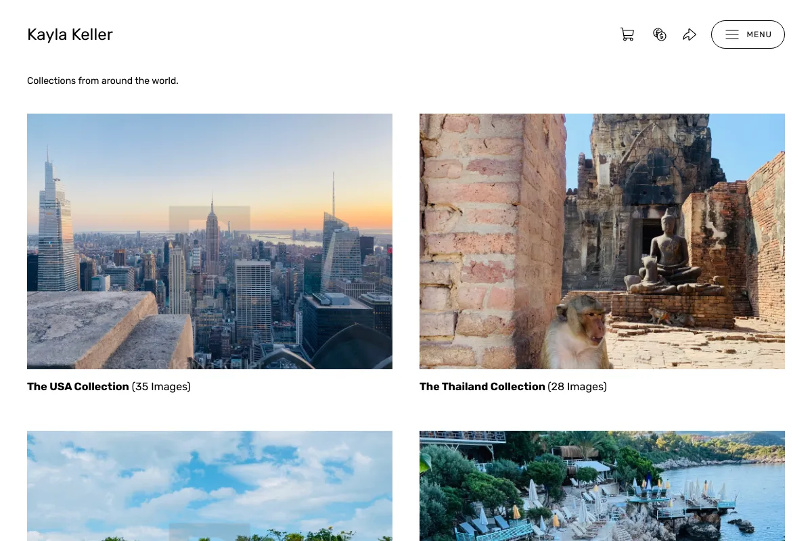
Task: Click the (28 Images) count text
Action: [x=577, y=387]
